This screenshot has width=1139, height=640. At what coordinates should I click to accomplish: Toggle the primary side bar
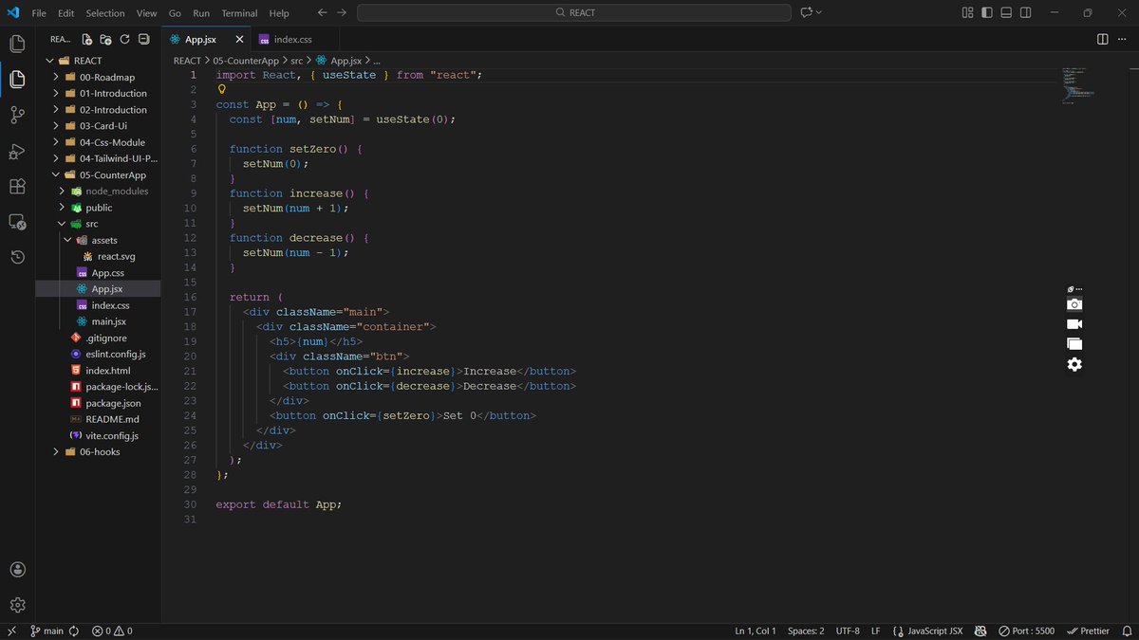[x=987, y=12]
